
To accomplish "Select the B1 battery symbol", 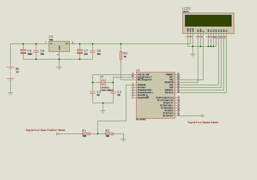I will coord(10,73).
